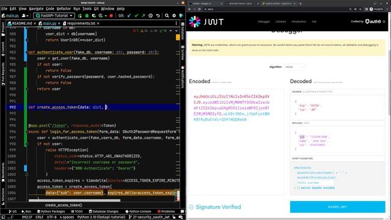Image resolution: width=391 pixels, height=220 pixels.
Task: Open Git history clock icon
Action: point(151,16)
